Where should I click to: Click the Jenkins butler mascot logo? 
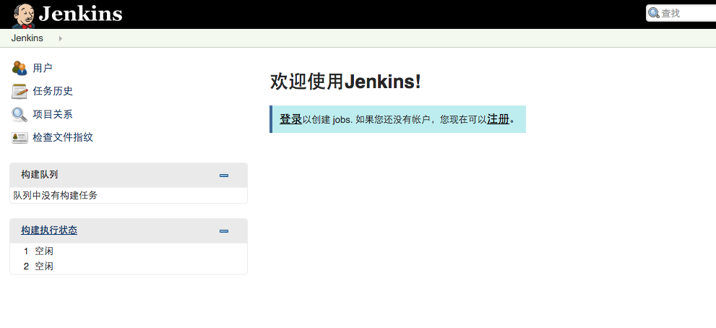(x=24, y=14)
